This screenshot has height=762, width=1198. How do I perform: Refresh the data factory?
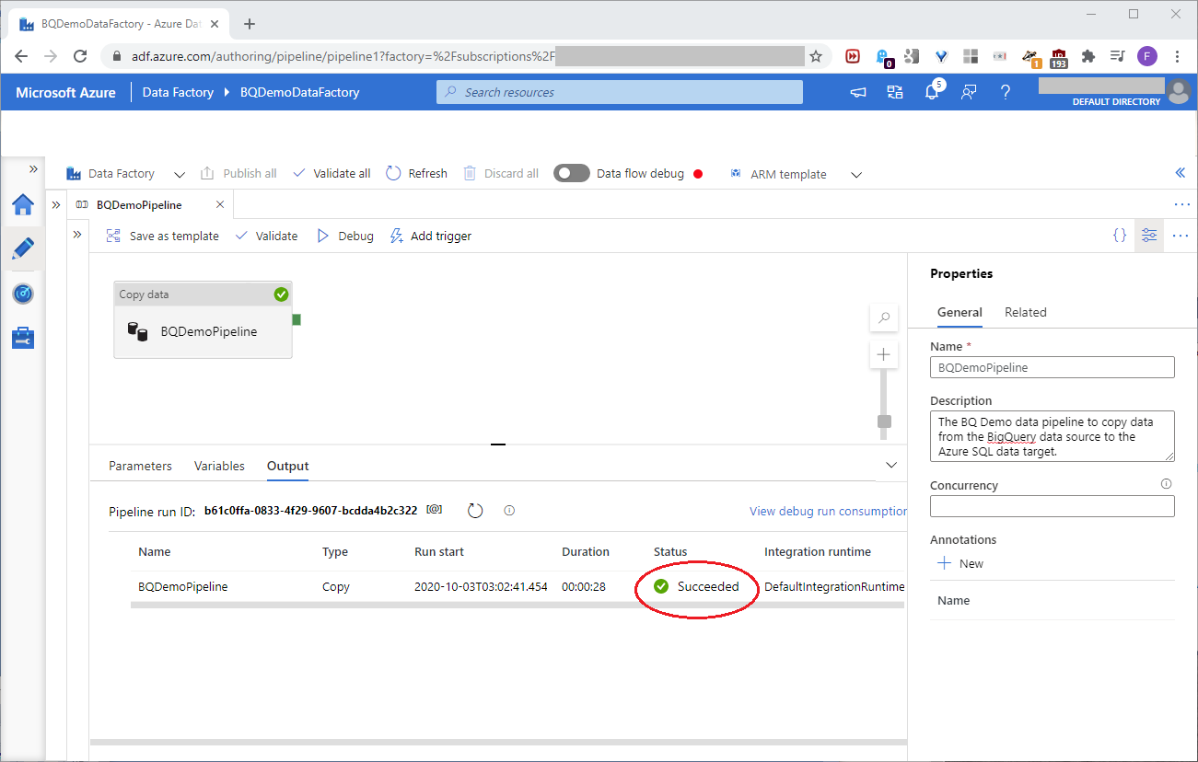[x=416, y=173]
